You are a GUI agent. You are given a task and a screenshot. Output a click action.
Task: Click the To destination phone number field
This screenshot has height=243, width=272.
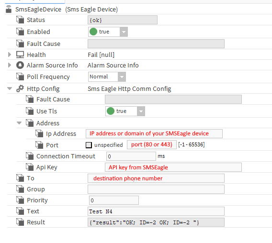tap(156, 178)
